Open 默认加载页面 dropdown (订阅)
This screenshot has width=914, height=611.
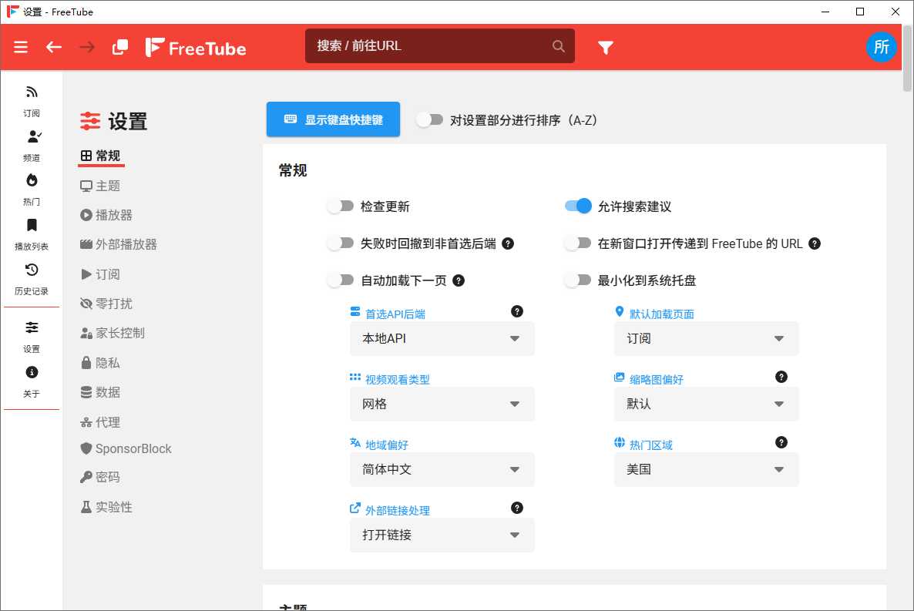[x=707, y=339]
